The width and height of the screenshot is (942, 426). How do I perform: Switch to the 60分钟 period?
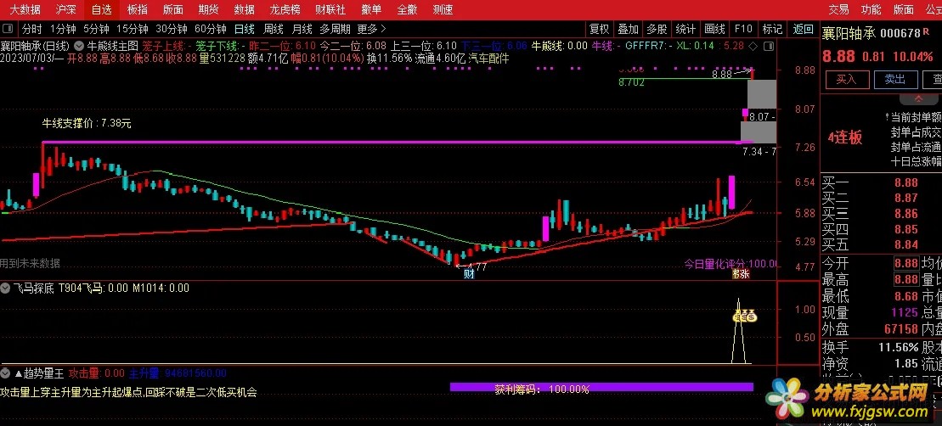click(211, 29)
